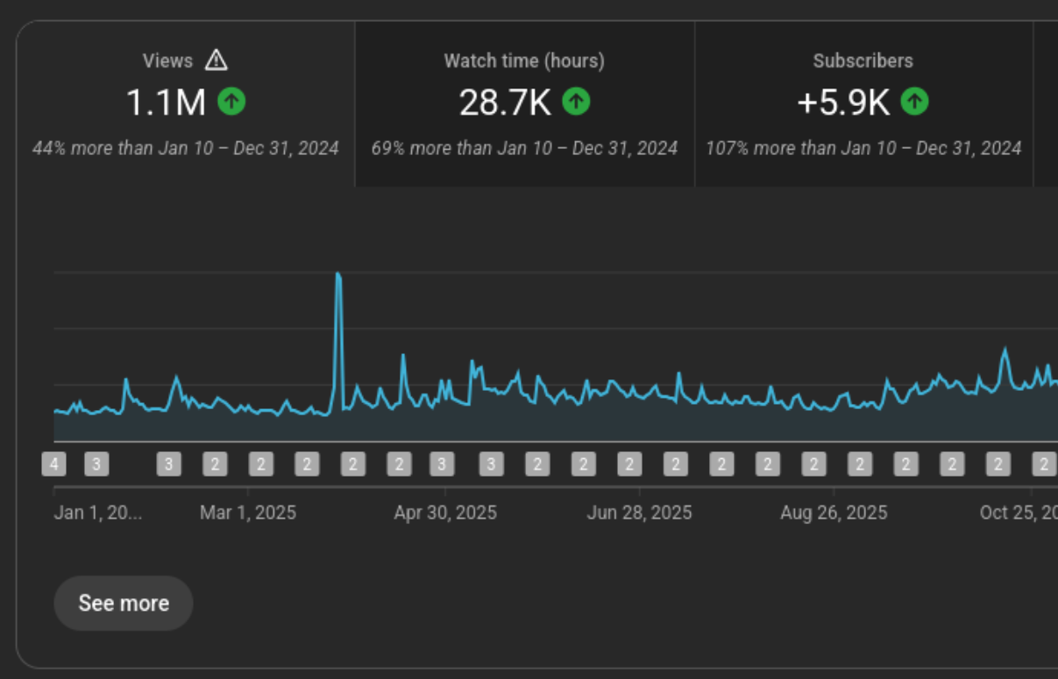Click the See more button
Screen dimensions: 1058x679
[x=123, y=603]
